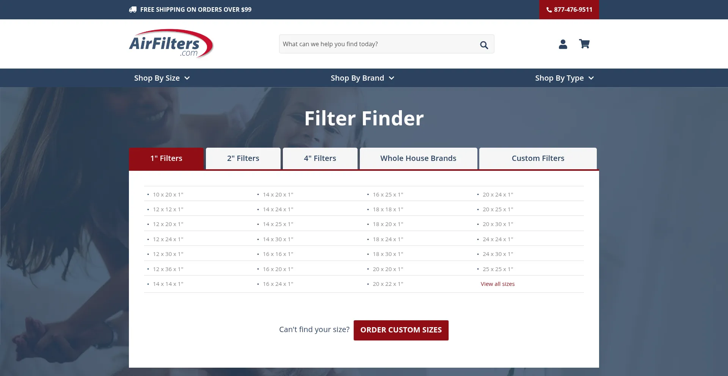Click the ORDER CUSTOM SIZES button

[x=401, y=330]
